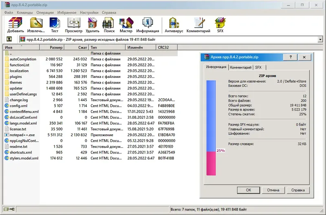Select the updater folder icon

(7, 88)
